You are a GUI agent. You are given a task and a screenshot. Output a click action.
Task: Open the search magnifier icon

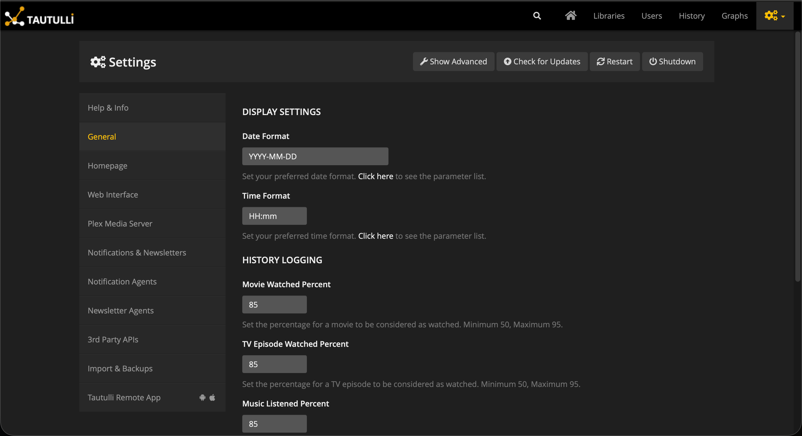tap(537, 16)
